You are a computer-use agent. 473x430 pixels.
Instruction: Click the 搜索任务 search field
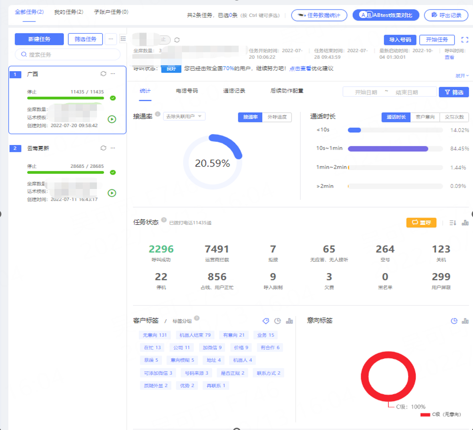[x=68, y=55]
